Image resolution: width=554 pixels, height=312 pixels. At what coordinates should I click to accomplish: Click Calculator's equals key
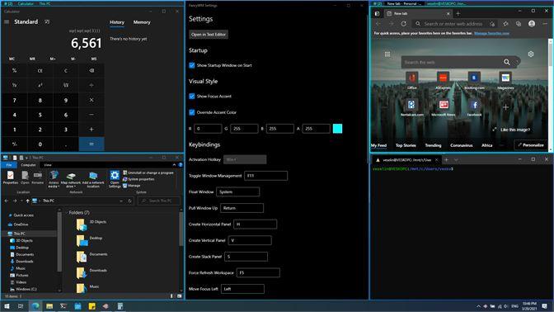point(92,144)
